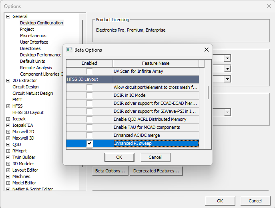
Task: Open first dropdown arrow in Options window
Action: pos(227,58)
